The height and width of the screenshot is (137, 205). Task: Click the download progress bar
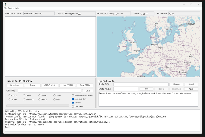pyautogui.click(x=38, y=106)
